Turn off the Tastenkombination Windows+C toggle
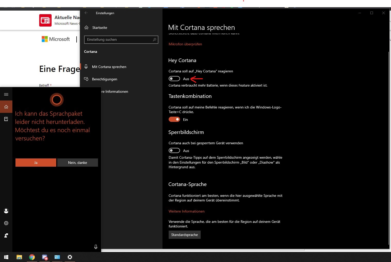The width and height of the screenshot is (391, 262). tap(174, 119)
